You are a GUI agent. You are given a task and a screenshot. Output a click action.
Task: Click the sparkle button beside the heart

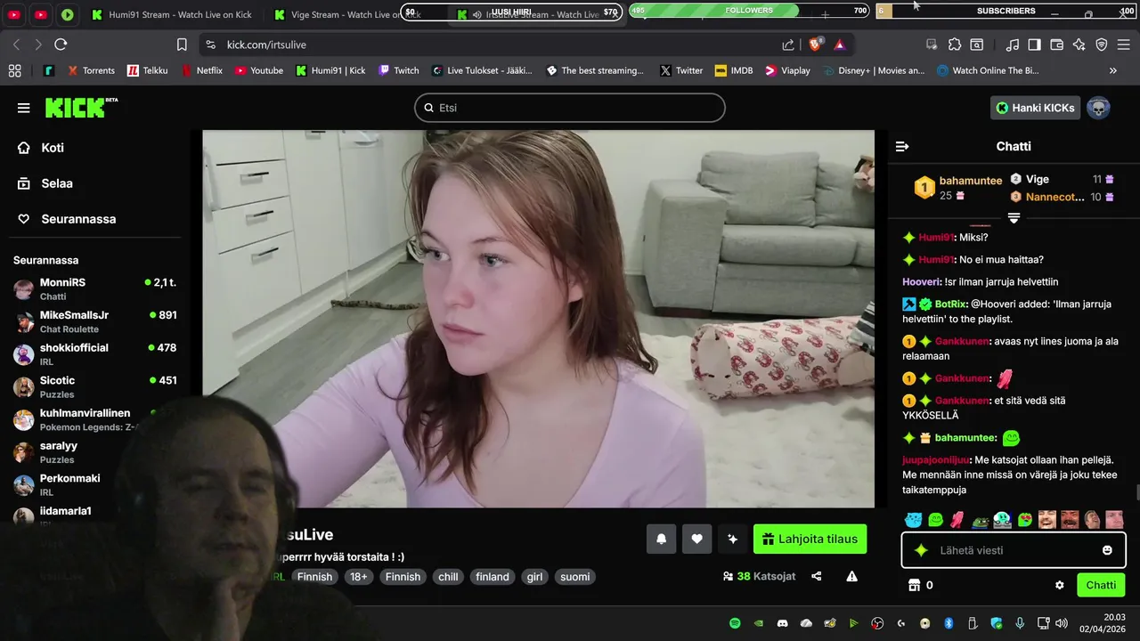pyautogui.click(x=732, y=539)
